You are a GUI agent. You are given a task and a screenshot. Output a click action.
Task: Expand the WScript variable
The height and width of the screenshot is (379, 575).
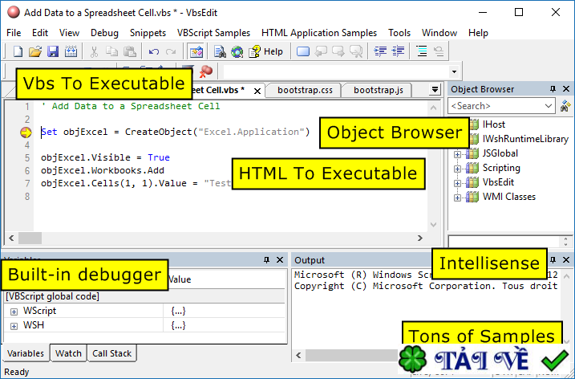click(x=14, y=312)
